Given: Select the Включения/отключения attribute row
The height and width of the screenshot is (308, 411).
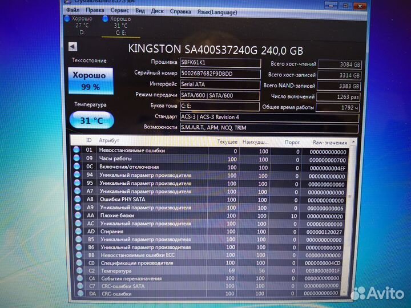Looking at the screenshot, I should click(x=209, y=167).
